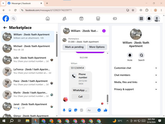Open the sticker picker icon
The image size is (165, 124).
point(76,110)
